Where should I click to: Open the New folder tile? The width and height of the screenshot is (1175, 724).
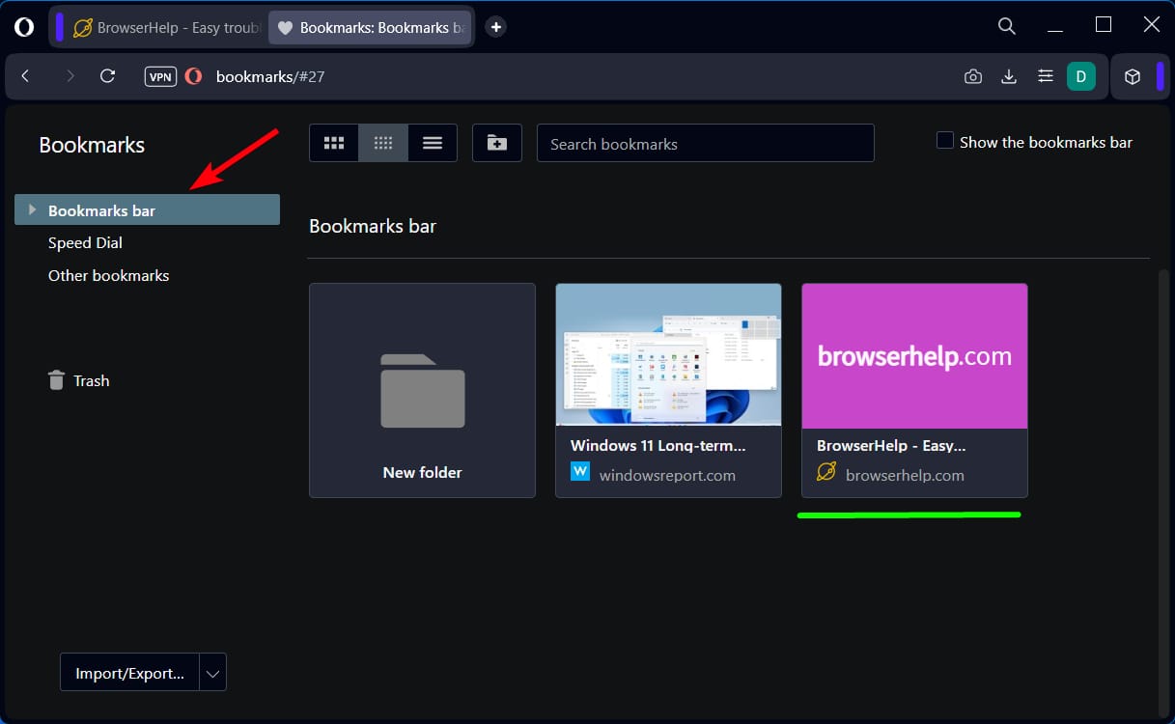pos(422,390)
